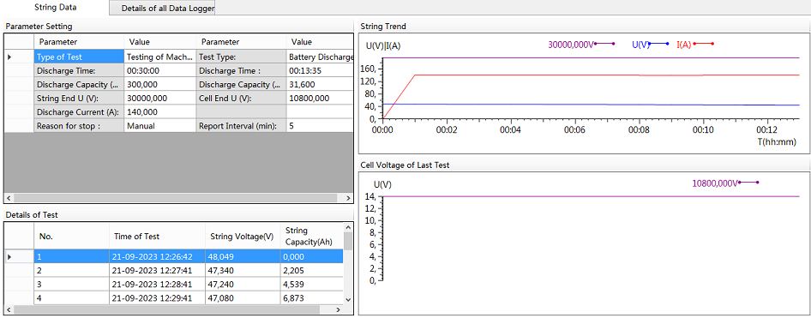
Task: Click the I(A) red legend marker
Action: tap(704, 44)
